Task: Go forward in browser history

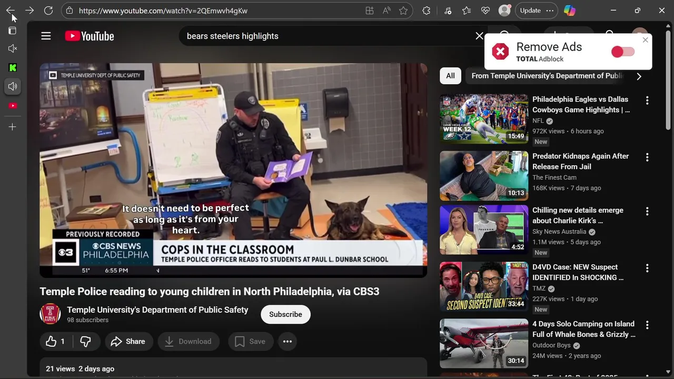Action: tap(29, 11)
